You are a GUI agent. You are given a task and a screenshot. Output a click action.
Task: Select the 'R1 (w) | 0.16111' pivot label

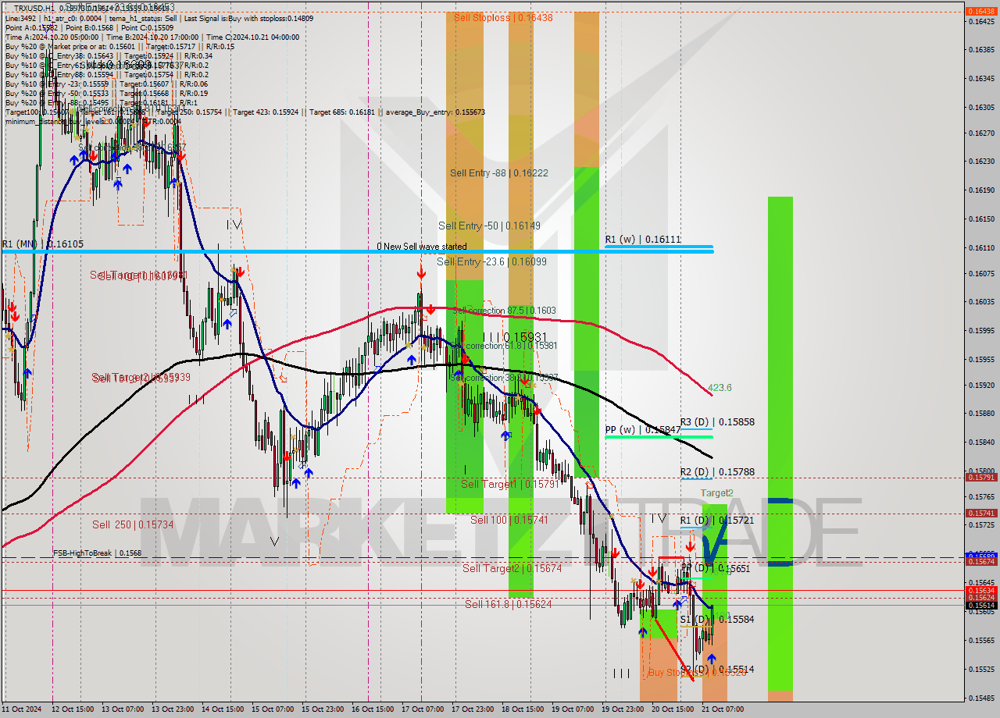point(642,240)
